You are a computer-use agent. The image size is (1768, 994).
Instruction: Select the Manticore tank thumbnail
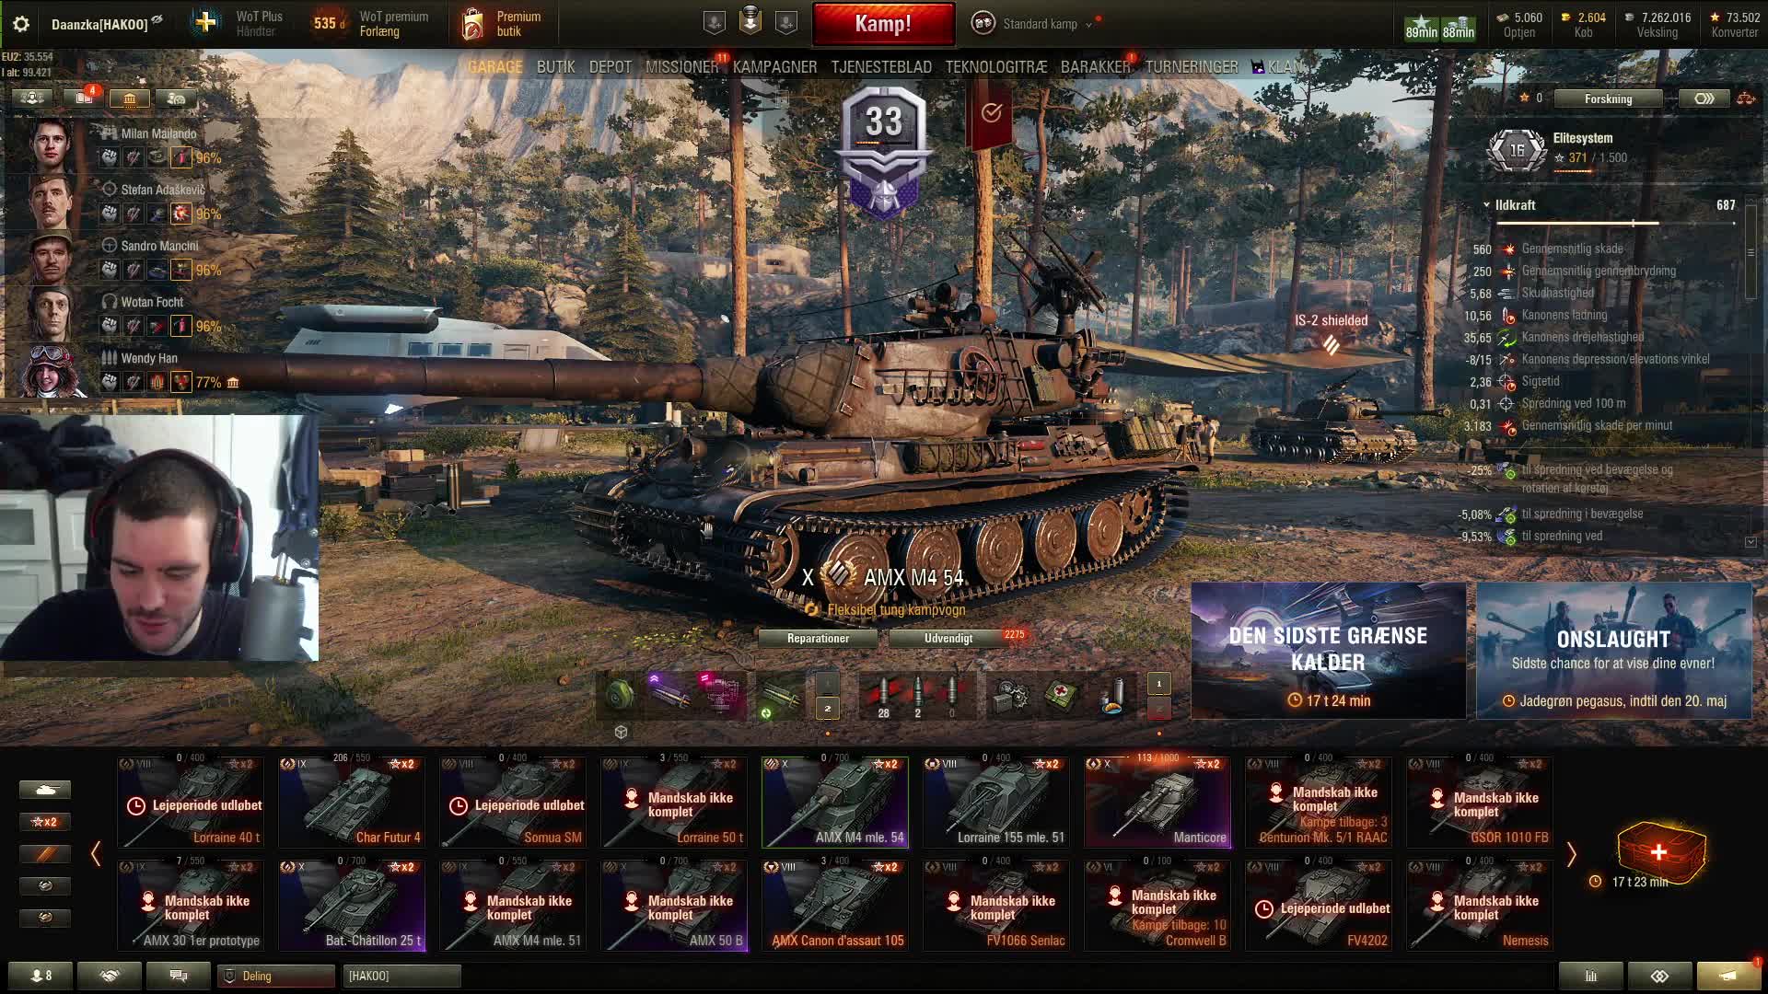pyautogui.click(x=1157, y=802)
